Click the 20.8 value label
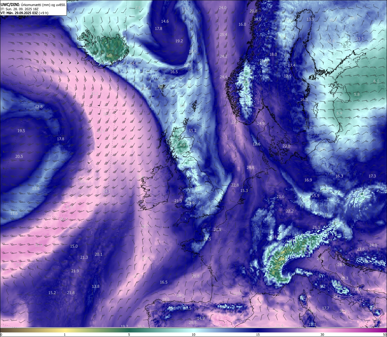 253,11
